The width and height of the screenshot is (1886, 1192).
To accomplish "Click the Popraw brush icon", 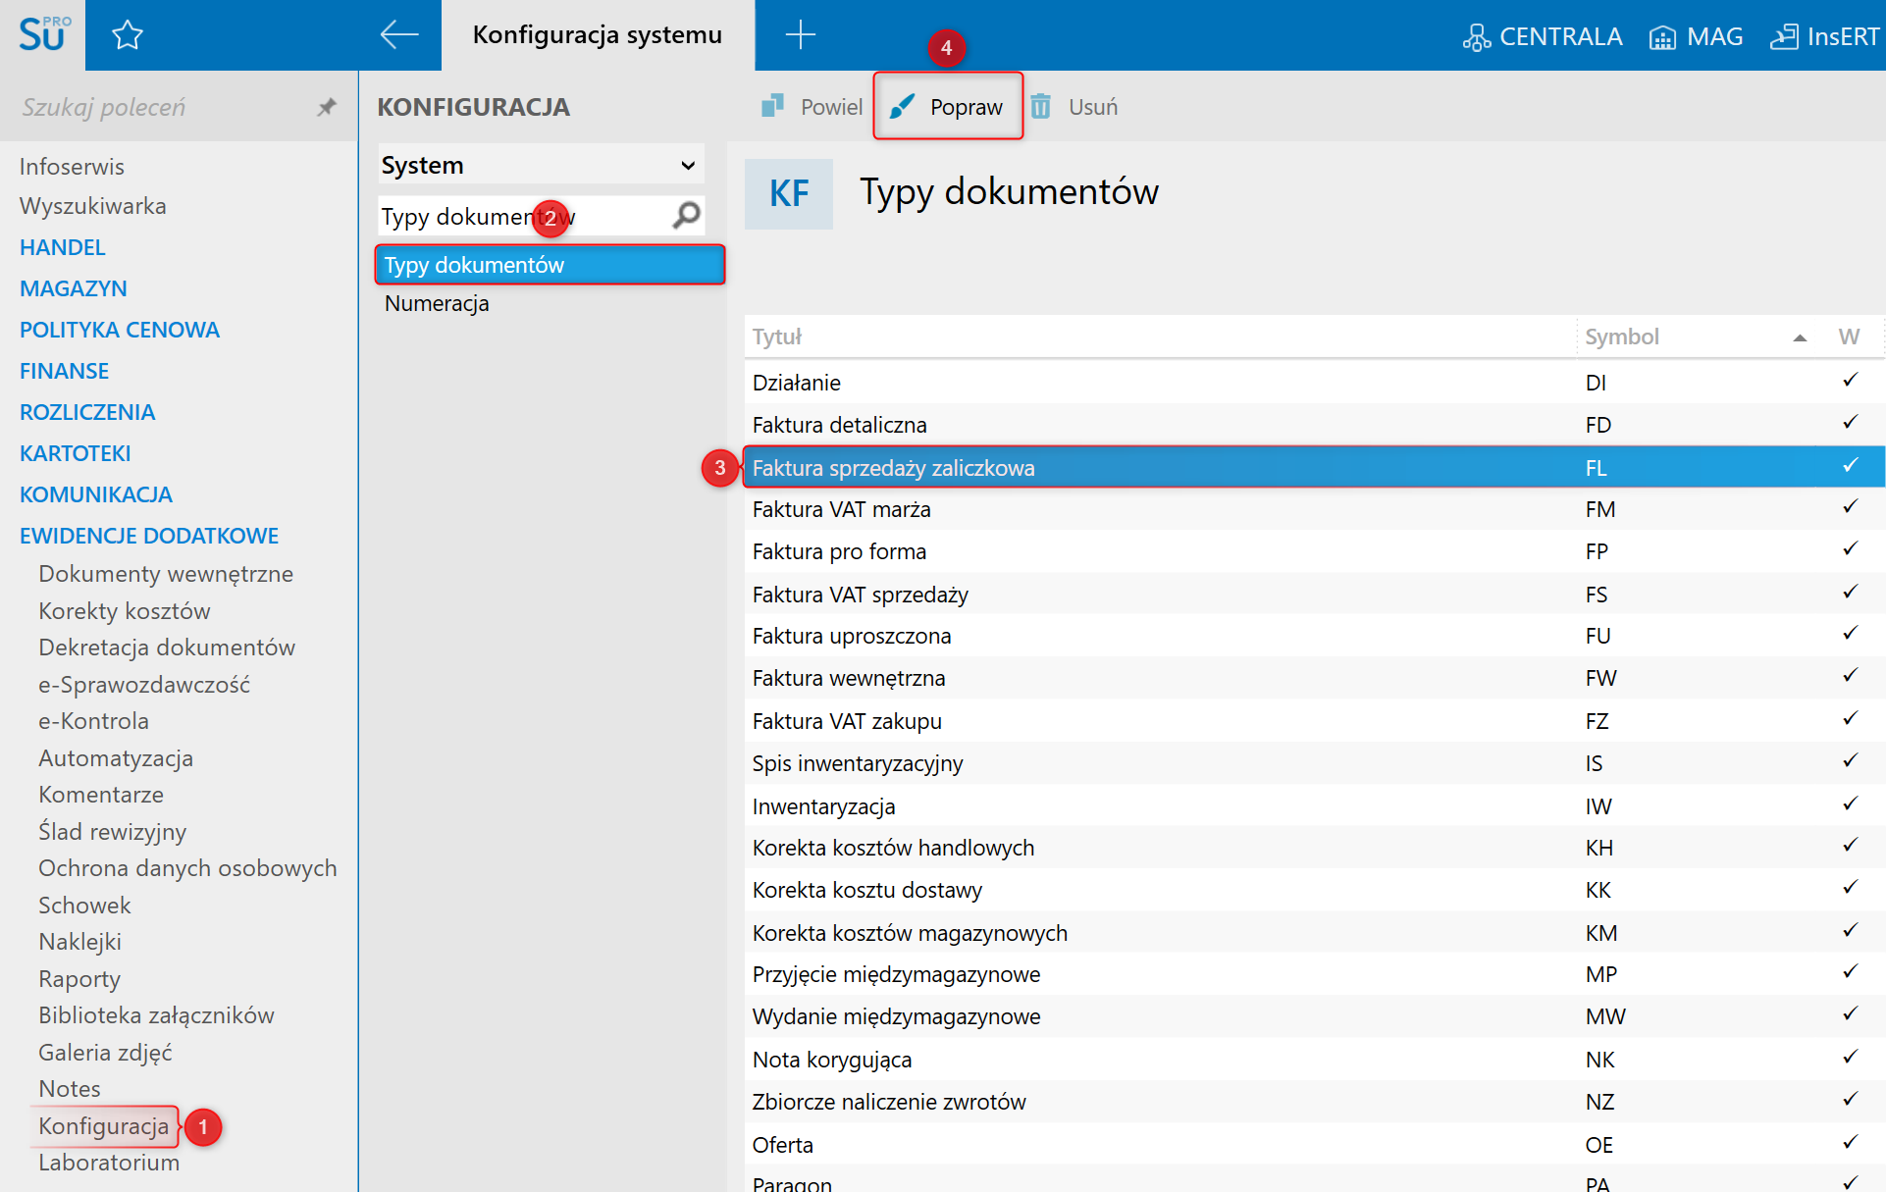I will point(903,106).
